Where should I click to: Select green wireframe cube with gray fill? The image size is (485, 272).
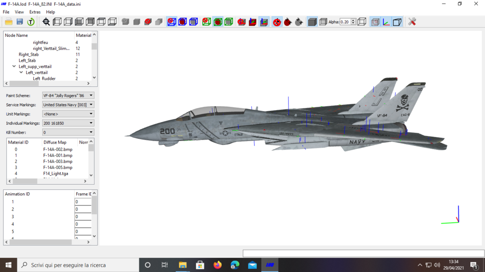coord(229,22)
